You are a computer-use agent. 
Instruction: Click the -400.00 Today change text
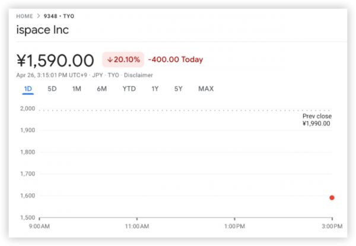point(175,60)
